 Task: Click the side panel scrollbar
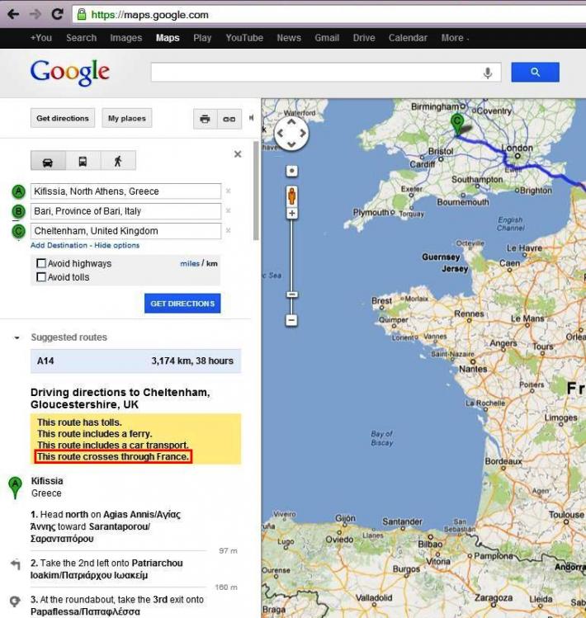click(x=256, y=191)
